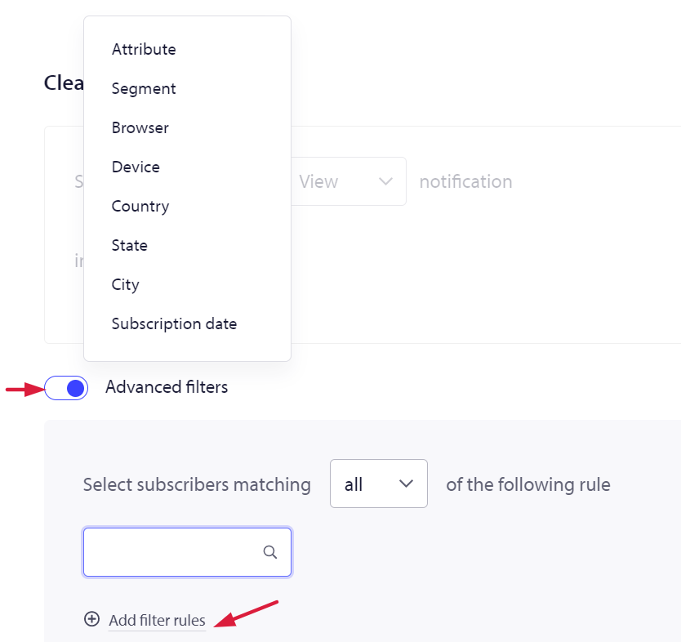
Task: Expand the View notification dropdown
Action: click(349, 181)
